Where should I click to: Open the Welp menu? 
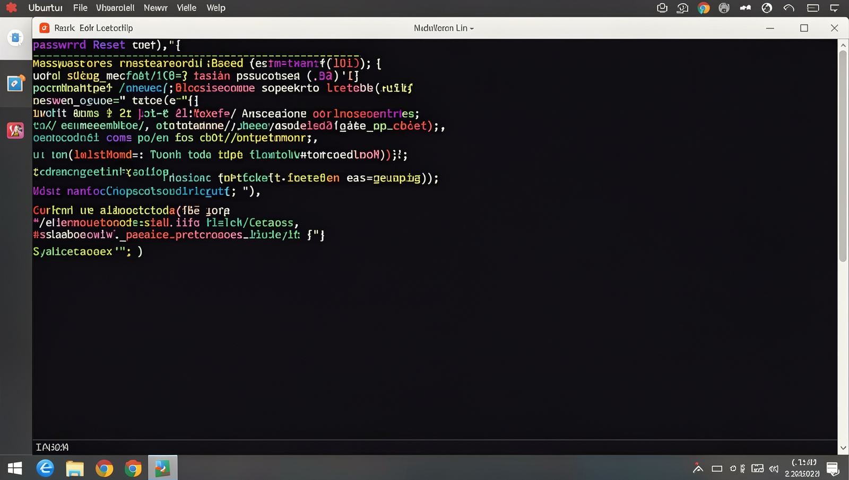[x=215, y=8]
